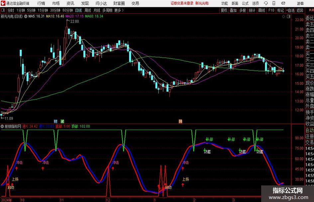The width and height of the screenshot is (314, 202).
Task: Toggle the side info panel icon beside diamond
Action: click(288, 17)
